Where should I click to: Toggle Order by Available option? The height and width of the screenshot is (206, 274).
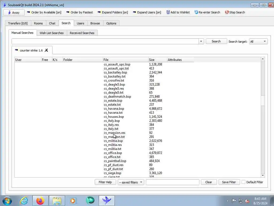(44, 12)
